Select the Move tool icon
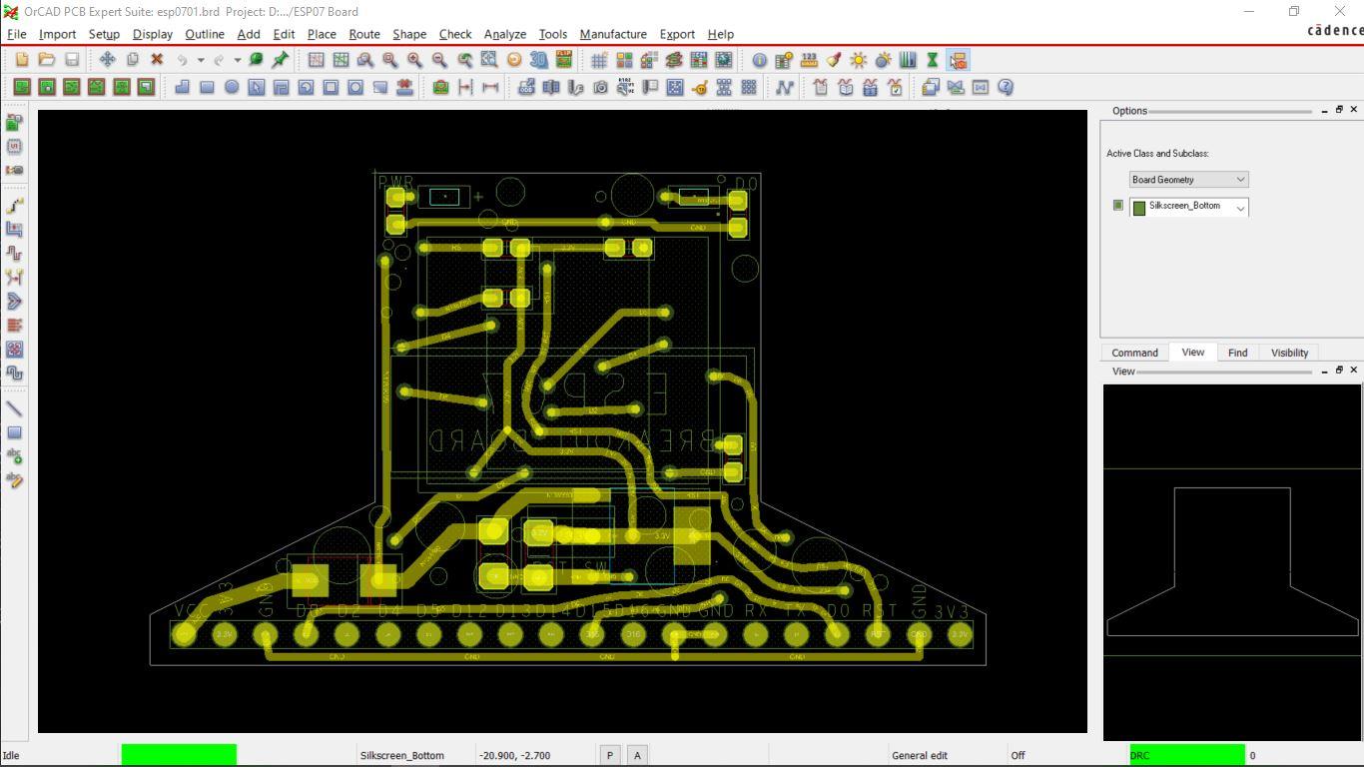 point(107,60)
